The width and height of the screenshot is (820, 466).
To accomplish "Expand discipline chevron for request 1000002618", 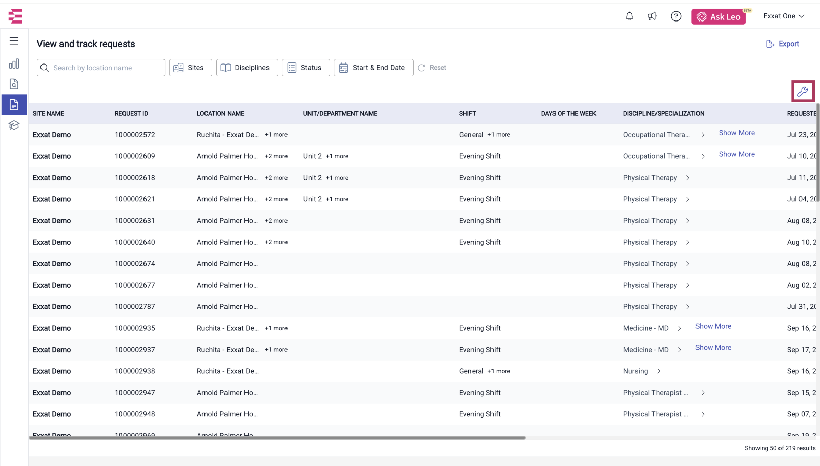I will click(x=687, y=178).
